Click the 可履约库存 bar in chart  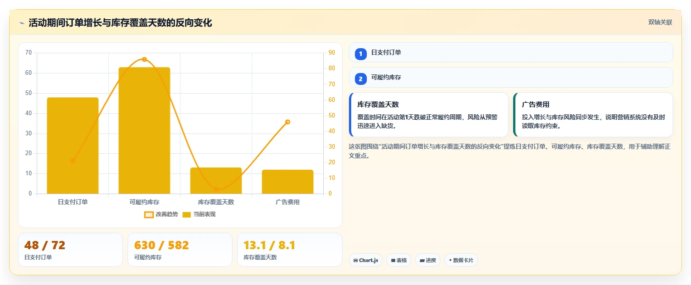tap(144, 130)
